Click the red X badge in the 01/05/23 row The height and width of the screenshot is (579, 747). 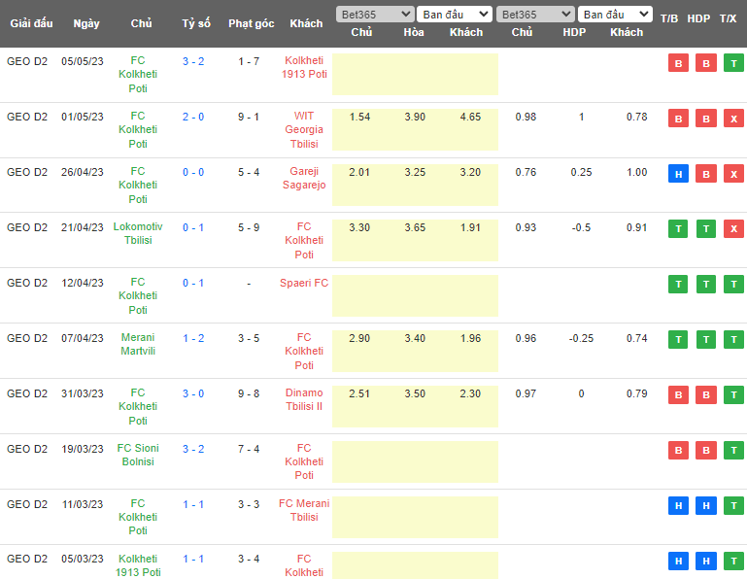[732, 119]
